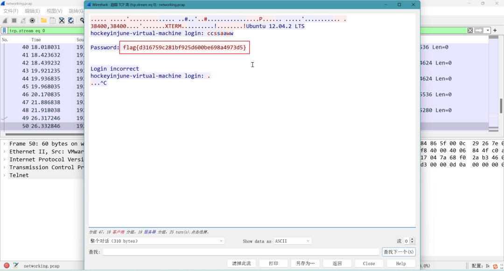Screen dimensions: 504x271
Task: Click the 滤掉此流 button
Action: (241, 263)
